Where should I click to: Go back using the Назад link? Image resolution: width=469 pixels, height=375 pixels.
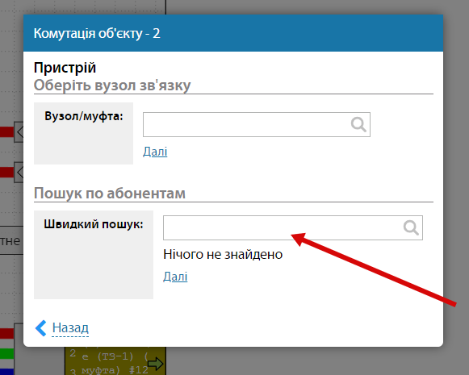70,327
